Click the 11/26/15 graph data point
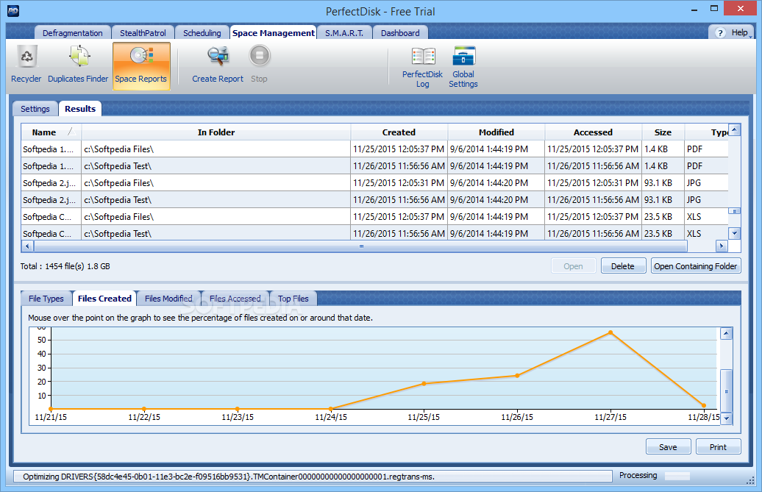Viewport: 762px width, 492px height. 517,376
